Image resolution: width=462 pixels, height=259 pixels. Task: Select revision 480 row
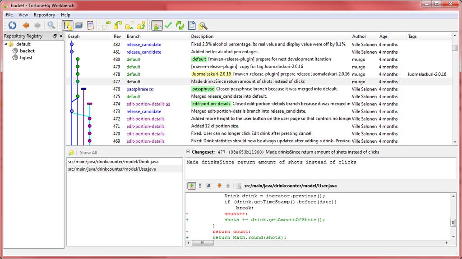[259, 59]
